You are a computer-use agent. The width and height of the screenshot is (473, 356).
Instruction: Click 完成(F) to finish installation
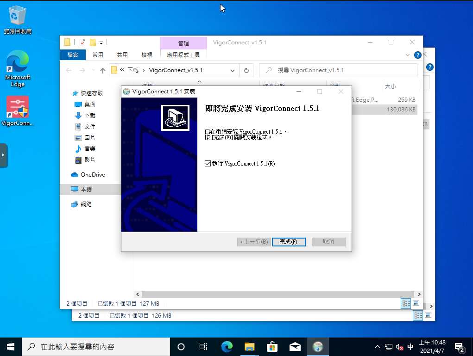coord(288,242)
